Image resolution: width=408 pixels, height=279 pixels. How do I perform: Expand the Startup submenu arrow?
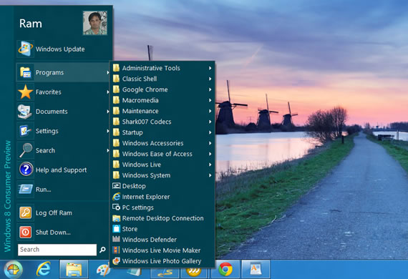pos(210,132)
